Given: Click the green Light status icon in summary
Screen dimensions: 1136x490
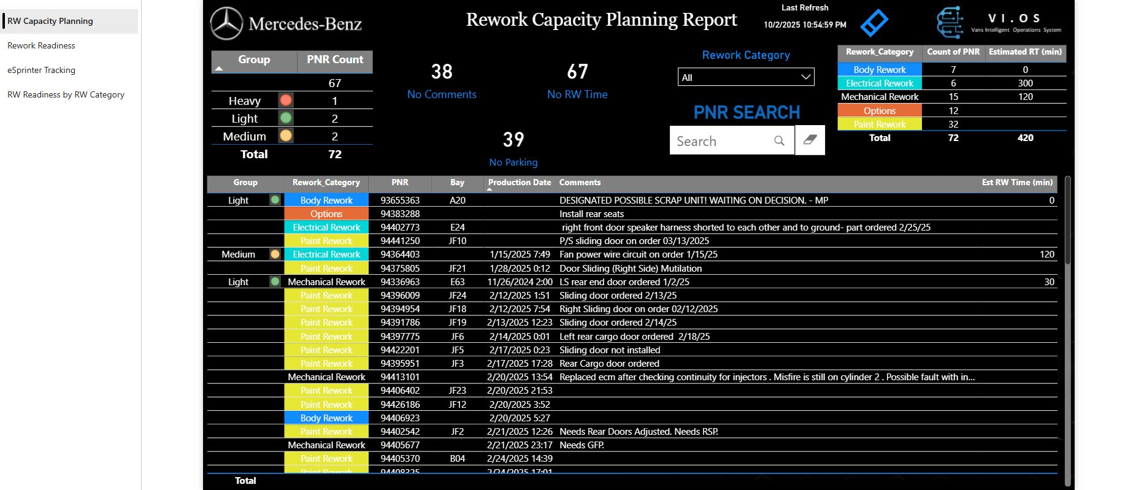Looking at the screenshot, I should [x=286, y=118].
